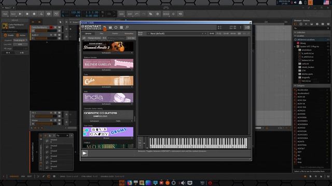Open Balinese Gamelan library tile
Viewport: 332px width, 186px height.
tap(108, 64)
